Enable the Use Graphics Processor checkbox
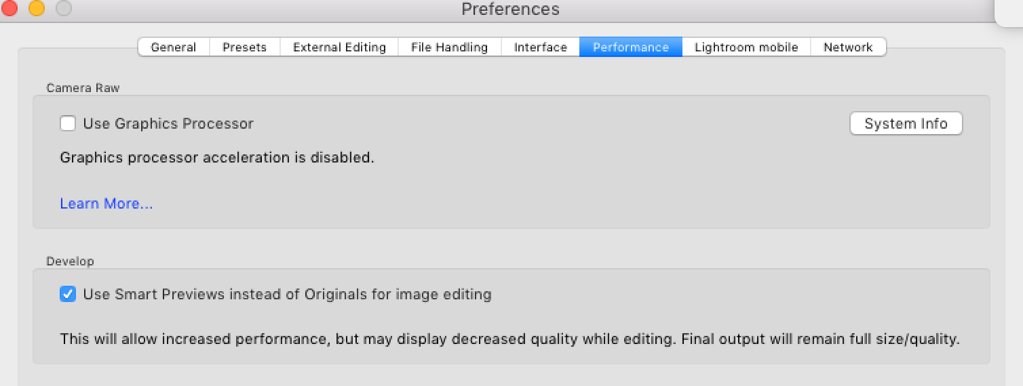Screen dimensions: 1023x386 pos(68,124)
